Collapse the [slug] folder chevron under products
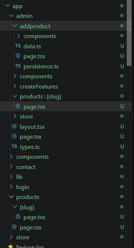 (15, 207)
